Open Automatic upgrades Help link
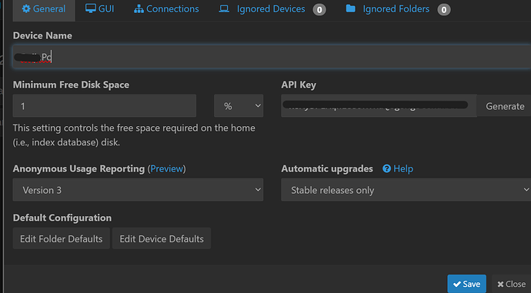The image size is (531, 293). (398, 168)
